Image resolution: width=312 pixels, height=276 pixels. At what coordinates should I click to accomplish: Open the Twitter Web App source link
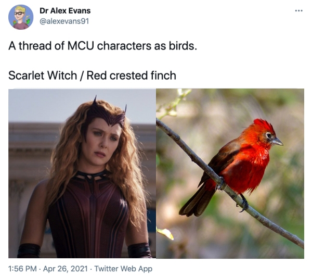(123, 269)
